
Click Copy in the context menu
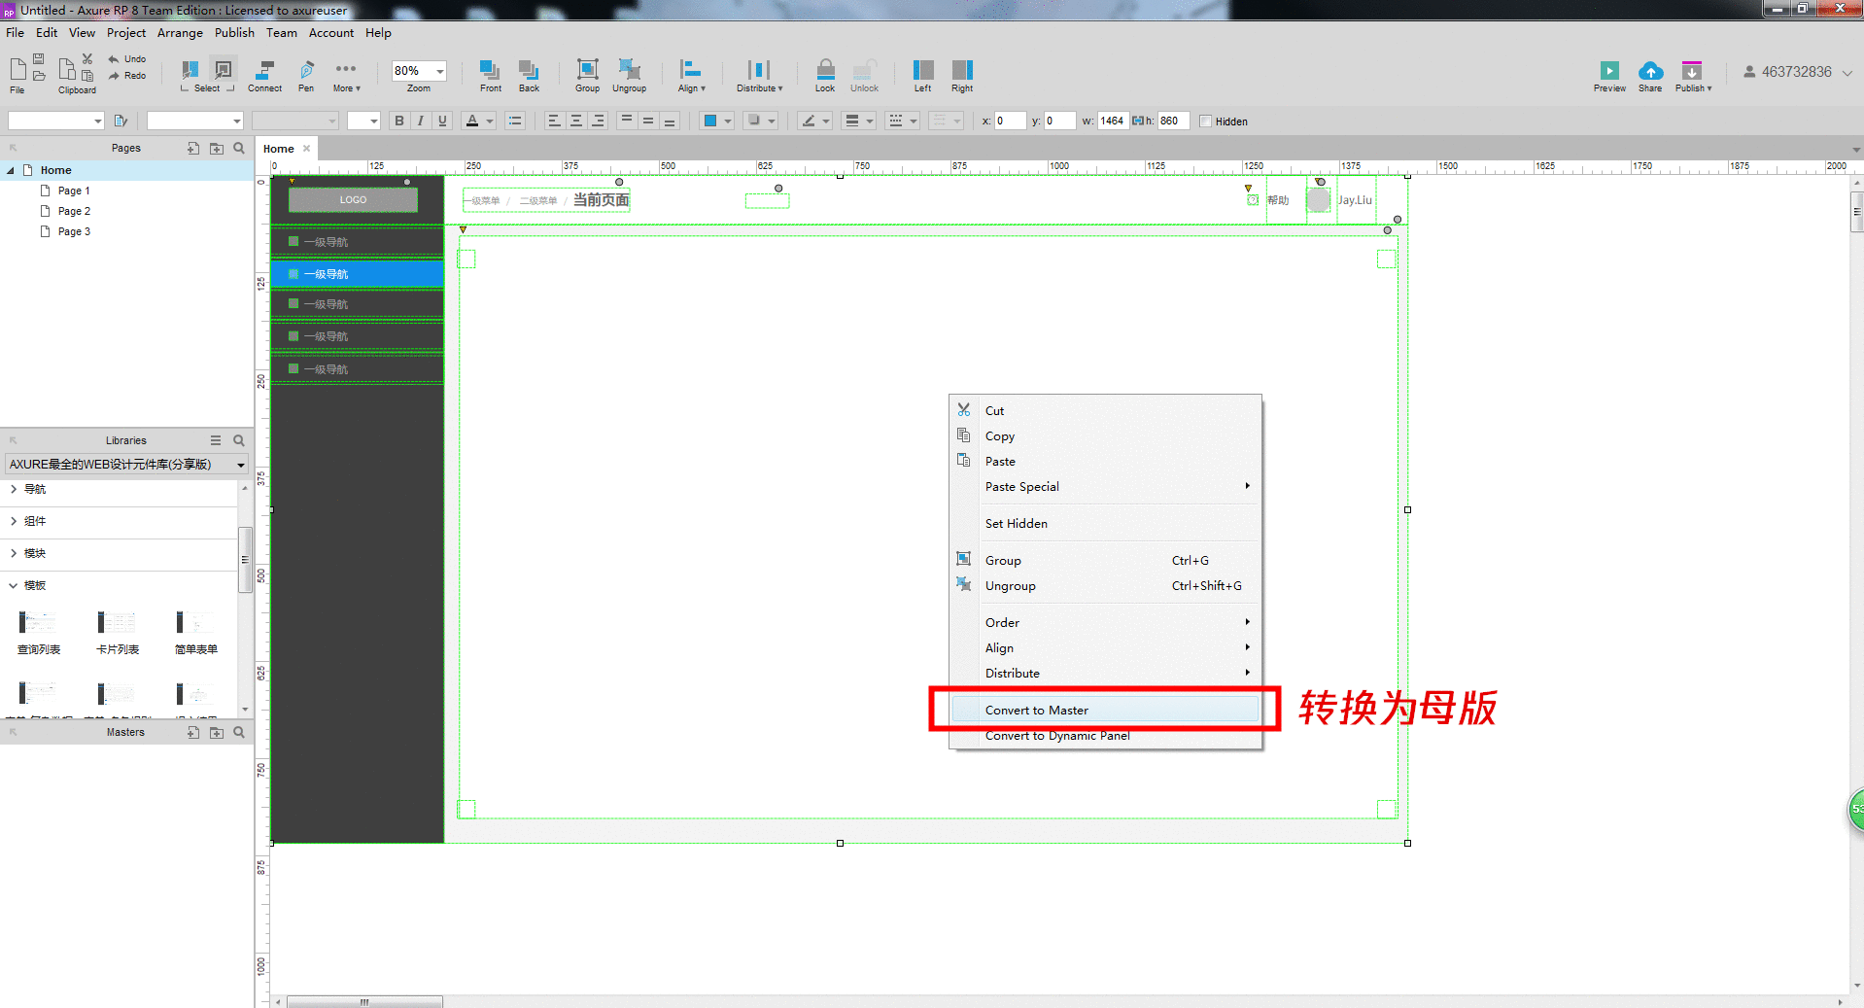coord(1105,436)
